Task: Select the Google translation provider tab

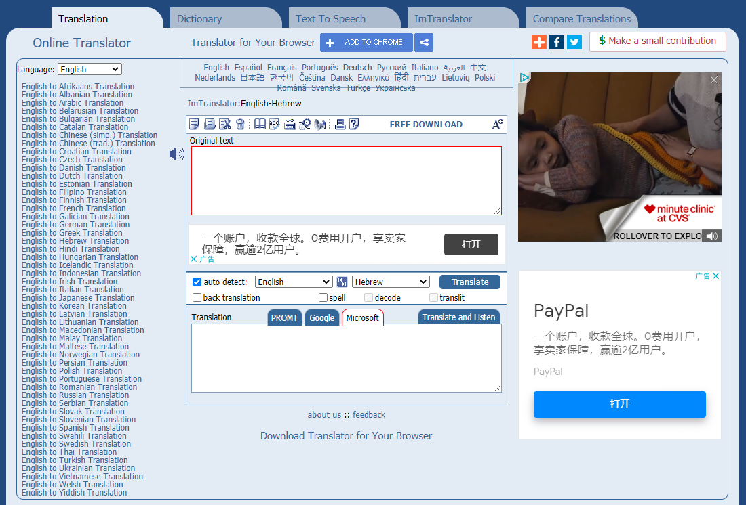Action: coord(322,317)
